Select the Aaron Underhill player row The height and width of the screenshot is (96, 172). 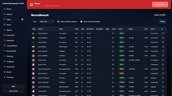pos(99,82)
